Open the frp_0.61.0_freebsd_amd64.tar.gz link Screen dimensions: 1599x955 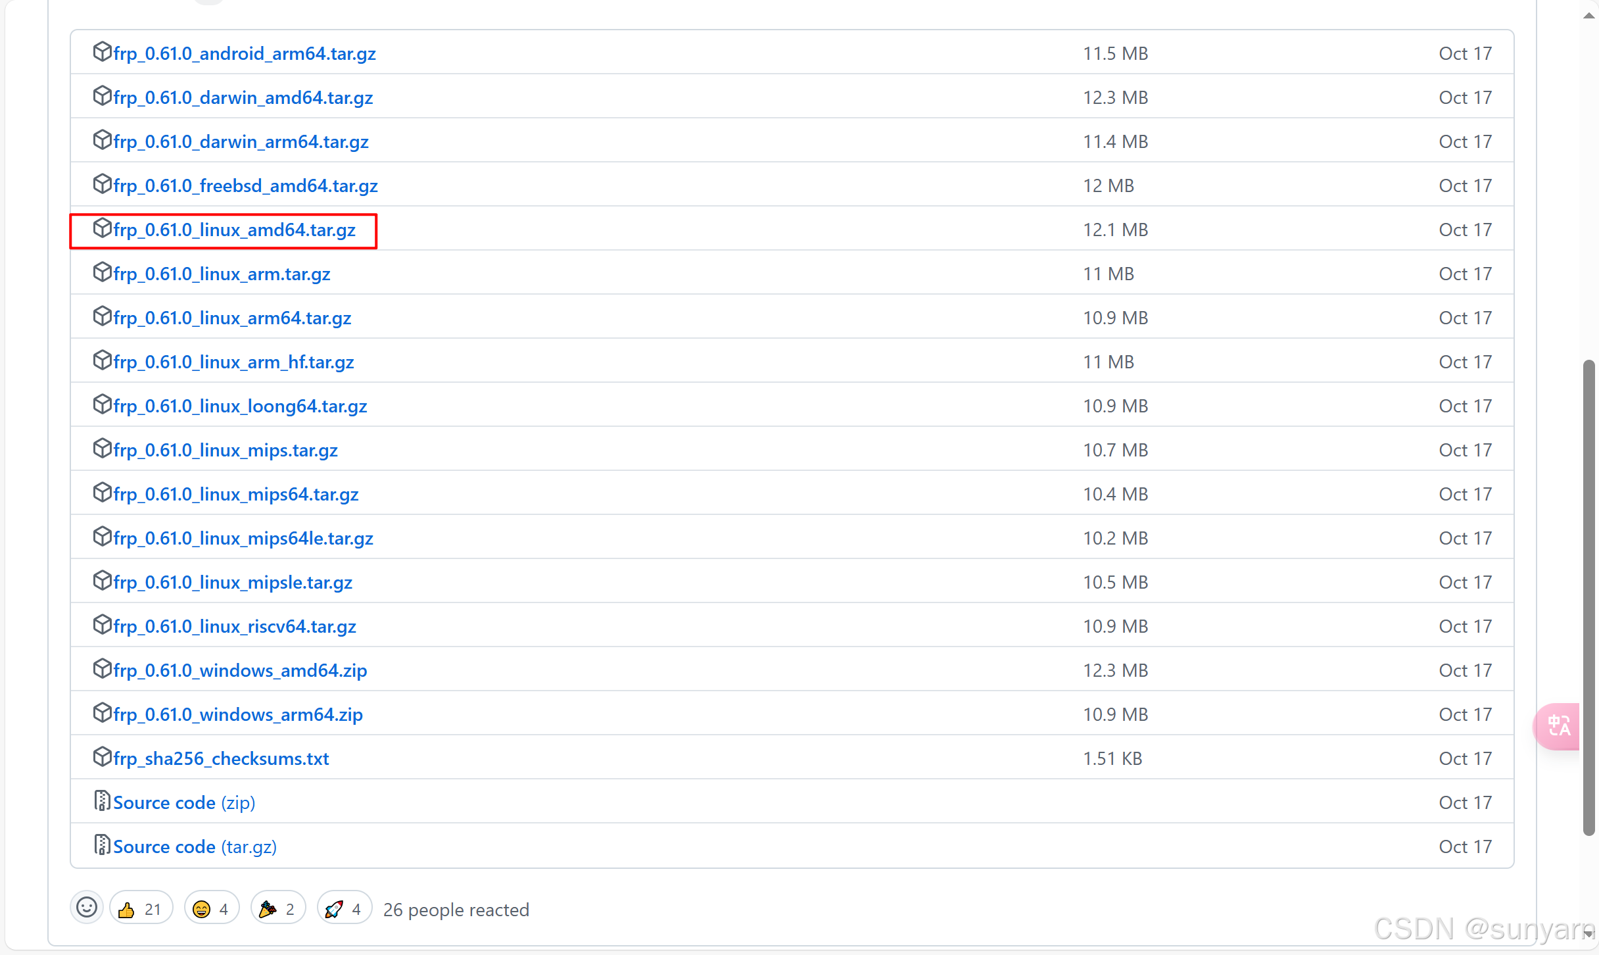pyautogui.click(x=245, y=186)
